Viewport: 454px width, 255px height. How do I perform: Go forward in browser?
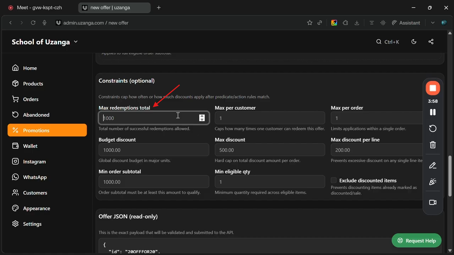[22, 23]
